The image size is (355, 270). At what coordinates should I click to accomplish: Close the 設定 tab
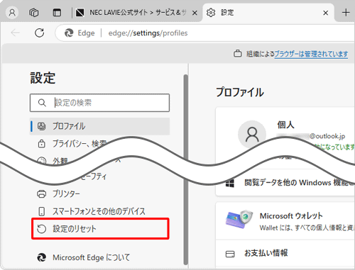326,13
